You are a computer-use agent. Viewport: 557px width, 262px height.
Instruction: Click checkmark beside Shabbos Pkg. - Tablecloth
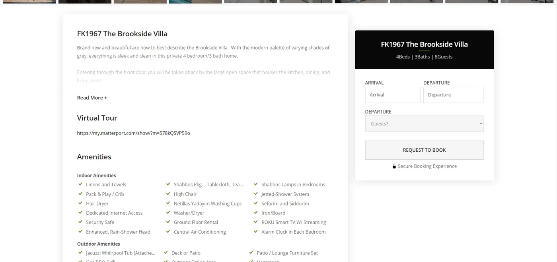(168, 184)
